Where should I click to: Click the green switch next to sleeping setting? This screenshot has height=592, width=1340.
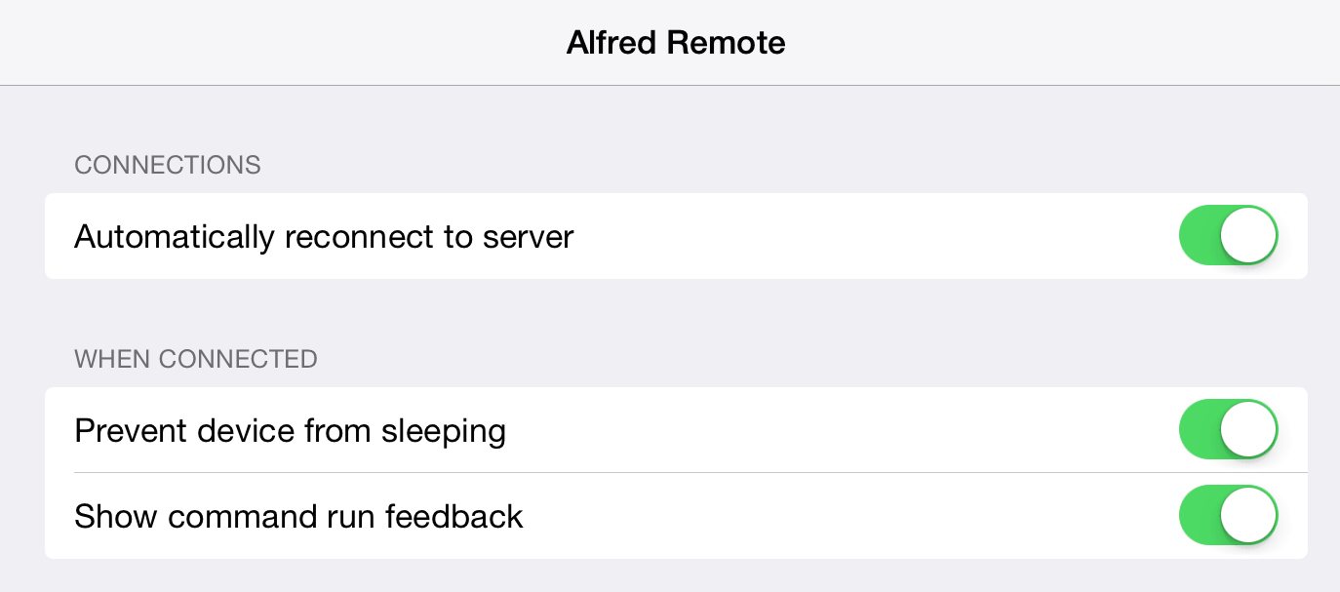click(1229, 428)
